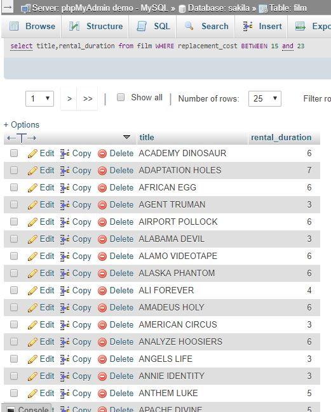Viewport: 331px width, 412px height.
Task: Check the ADAPTATION HOLES row checkbox
Action: [14, 170]
